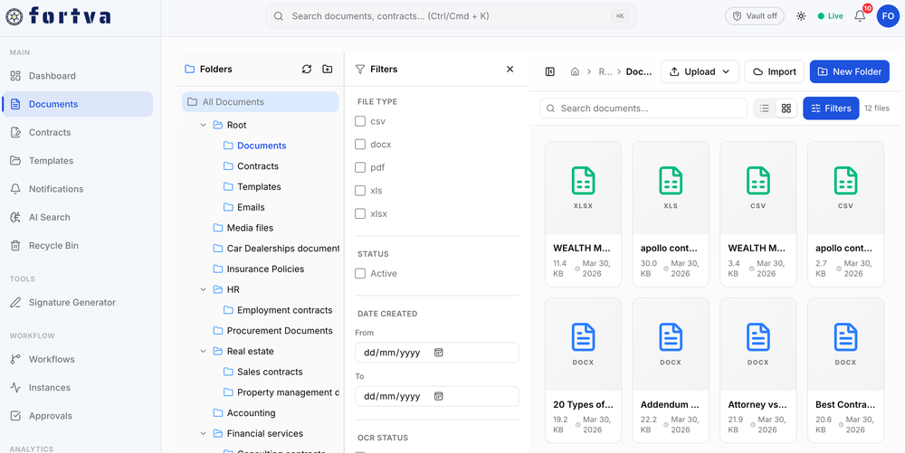
Task: Open AI Search in the sidebar
Action: coord(77,217)
